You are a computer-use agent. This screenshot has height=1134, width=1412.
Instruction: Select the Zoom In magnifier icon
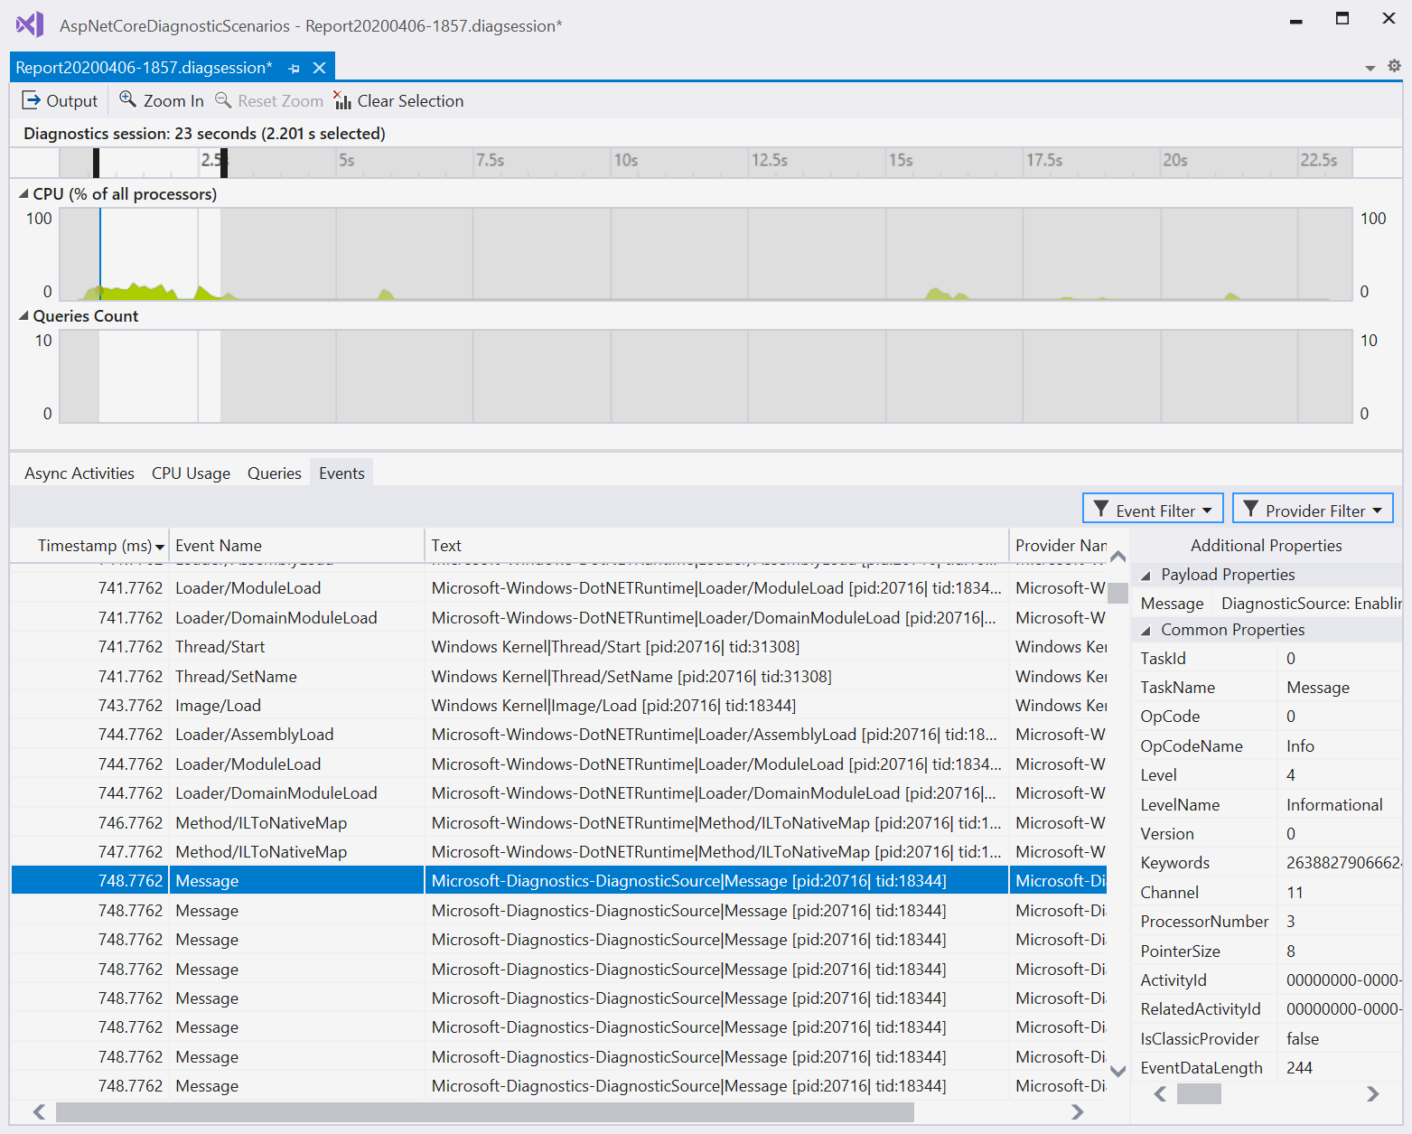(127, 100)
